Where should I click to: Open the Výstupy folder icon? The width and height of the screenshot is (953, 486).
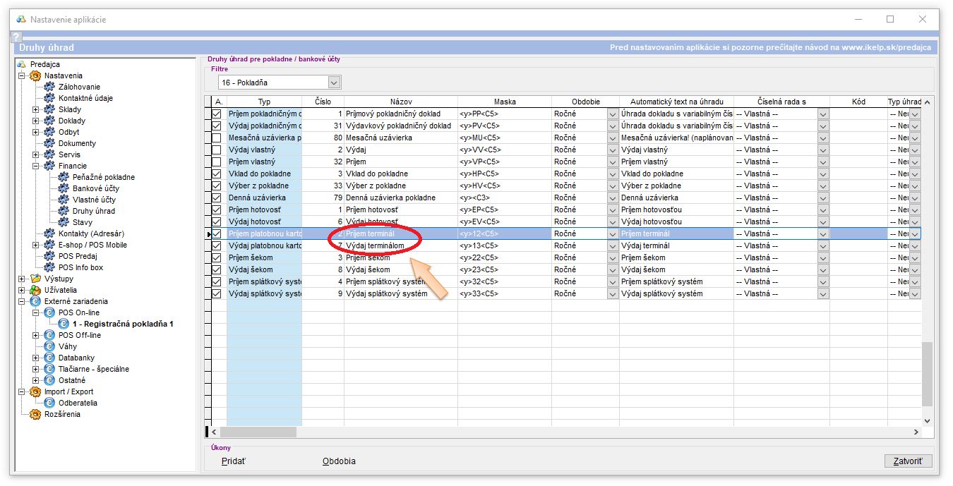[x=35, y=279]
